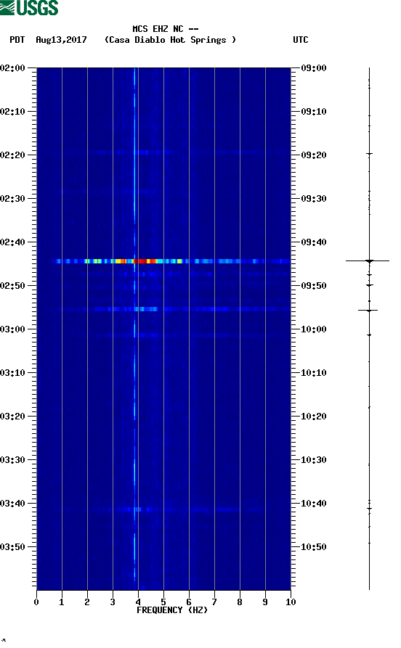
Task: Click the '10:30' UTC time label
Action: [x=314, y=460]
